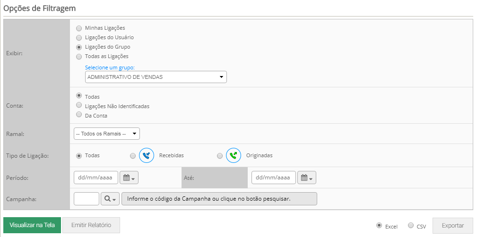
Task: Click the Emitir Relatório button
Action: 91,225
